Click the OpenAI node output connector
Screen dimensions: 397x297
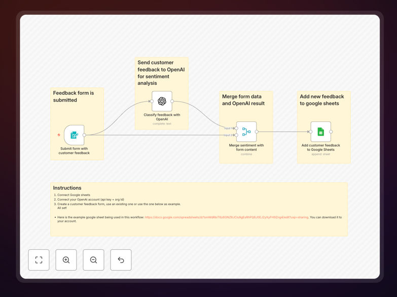[172, 101]
